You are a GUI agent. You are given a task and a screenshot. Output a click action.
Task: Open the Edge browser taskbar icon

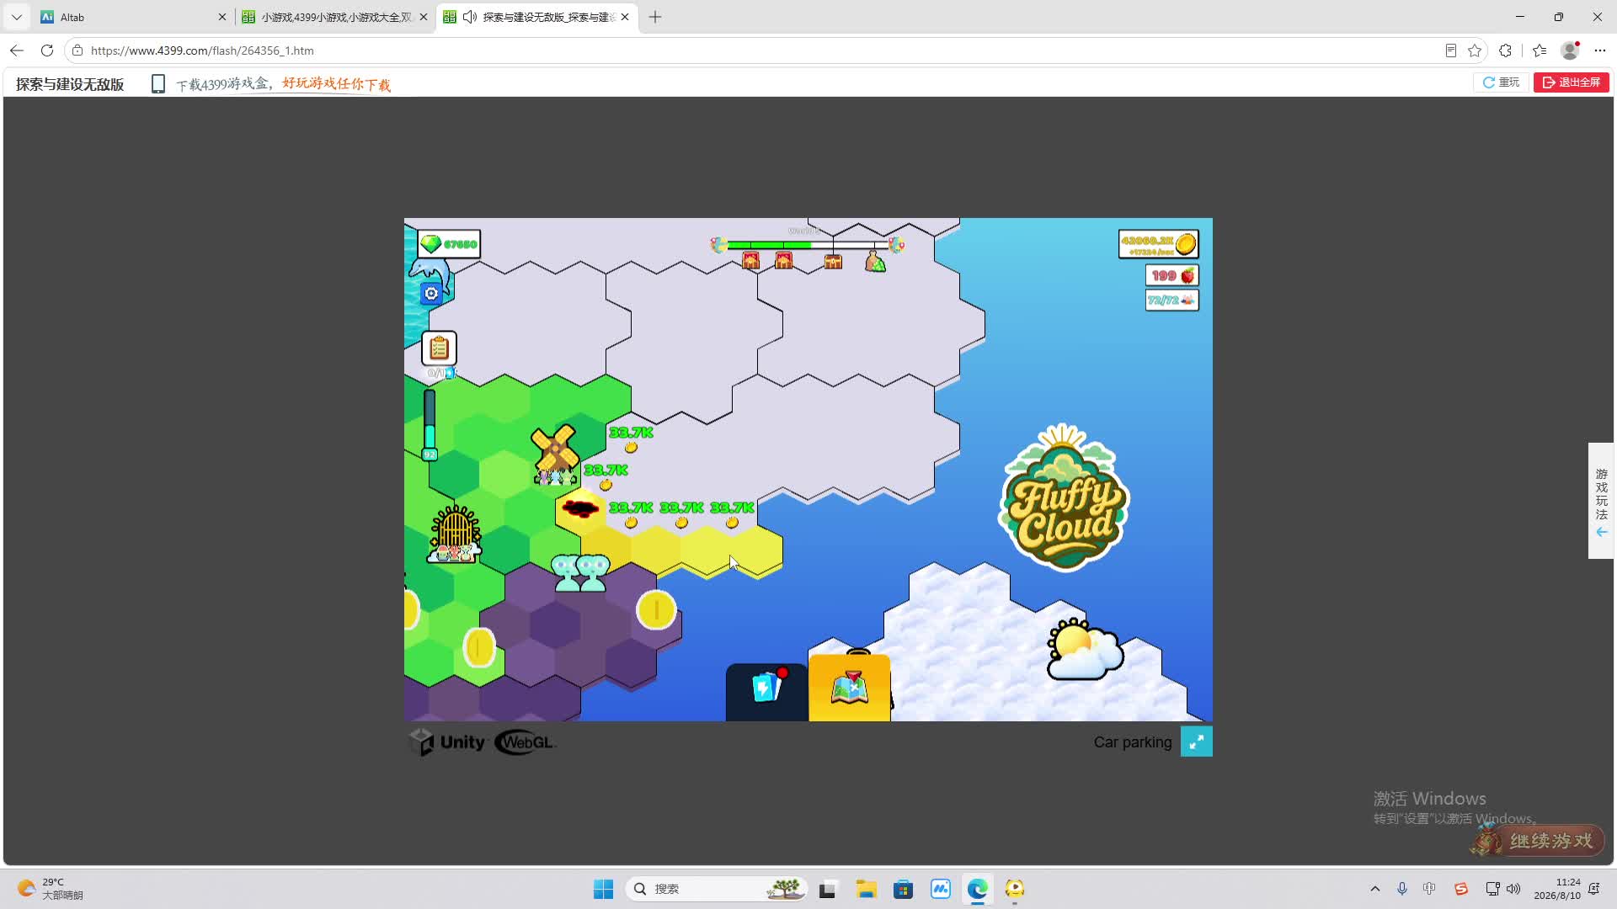click(x=977, y=889)
